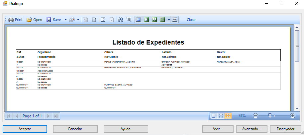Click the email send icon
Screen dimensions: 304x135
tap(72, 20)
